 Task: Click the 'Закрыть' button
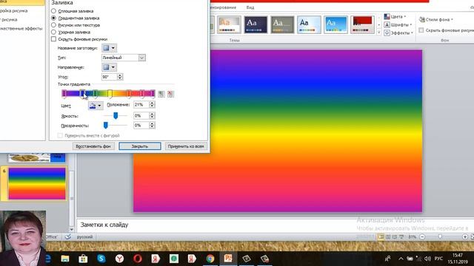[x=140, y=146]
